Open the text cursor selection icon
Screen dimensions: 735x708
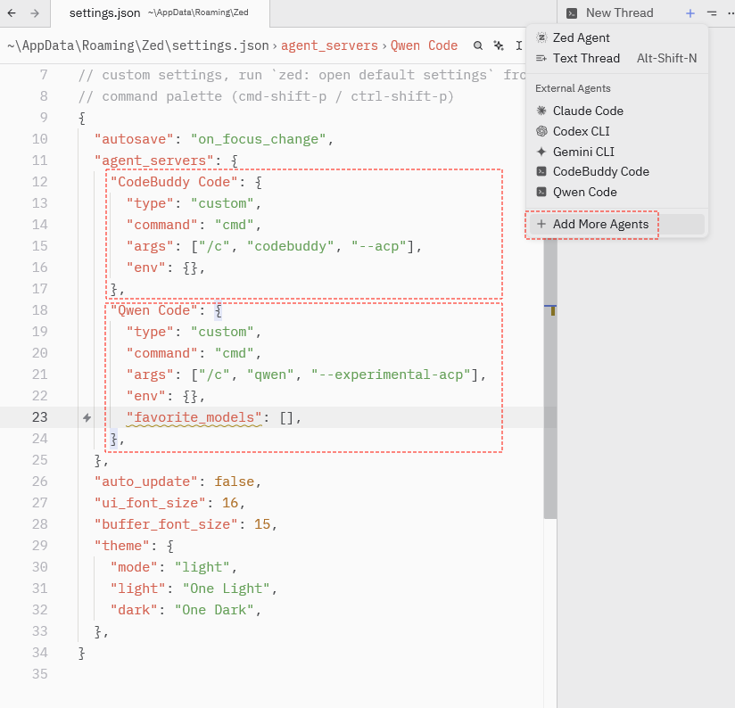coord(519,45)
